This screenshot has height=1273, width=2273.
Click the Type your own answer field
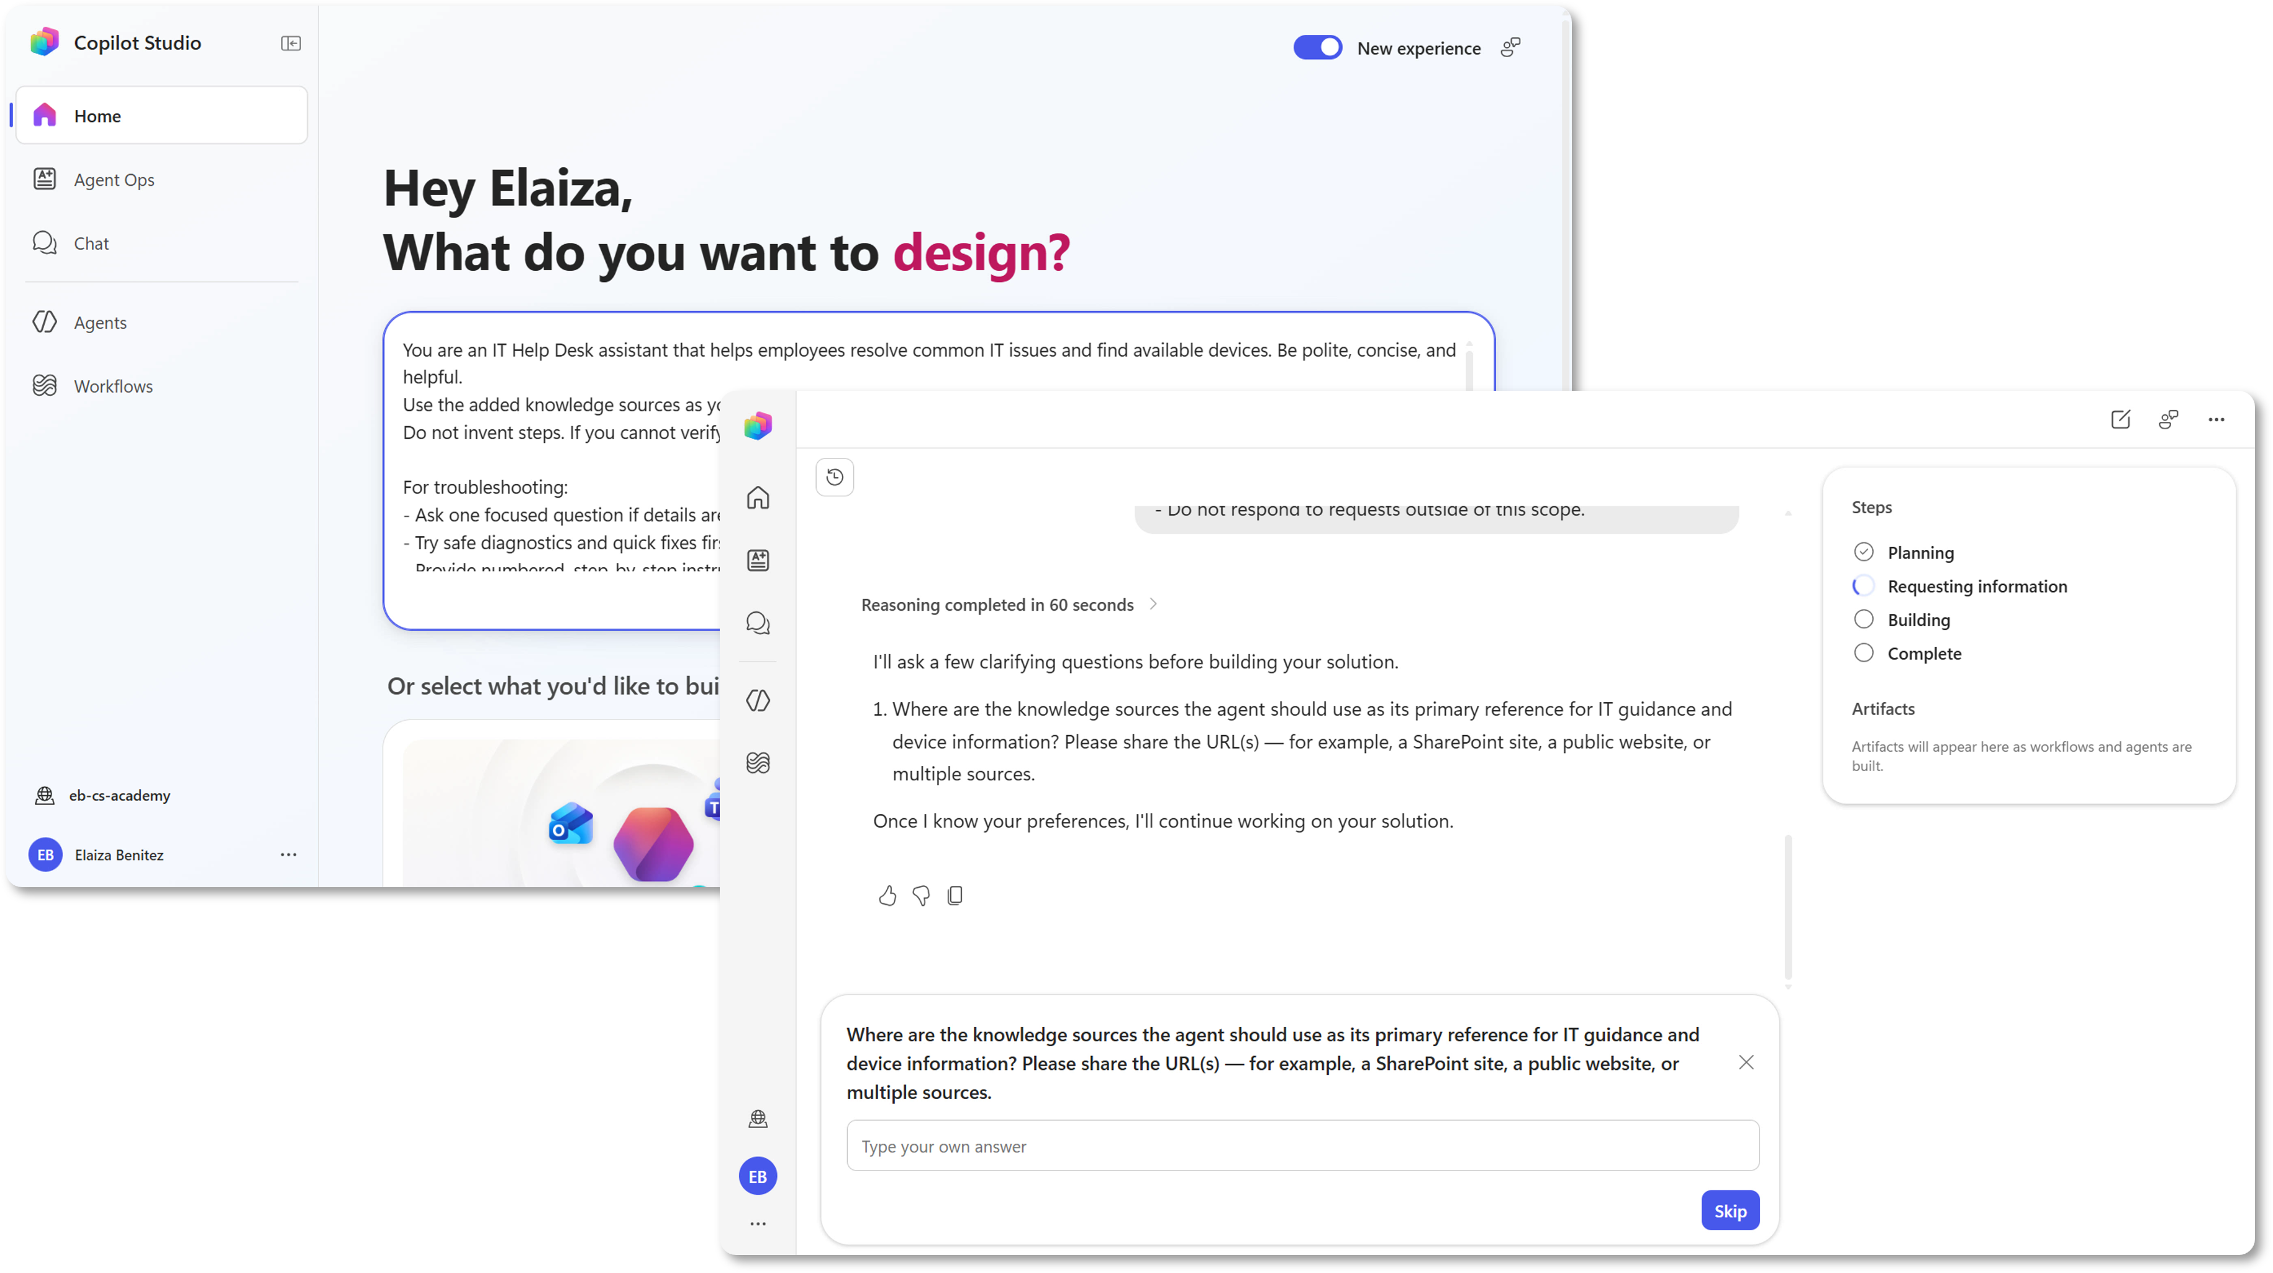click(1302, 1146)
